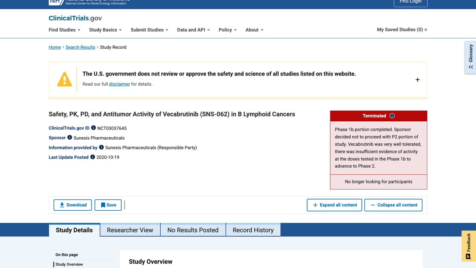The height and width of the screenshot is (268, 476).
Task: Click the Sponsor info icon
Action: pyautogui.click(x=70, y=138)
